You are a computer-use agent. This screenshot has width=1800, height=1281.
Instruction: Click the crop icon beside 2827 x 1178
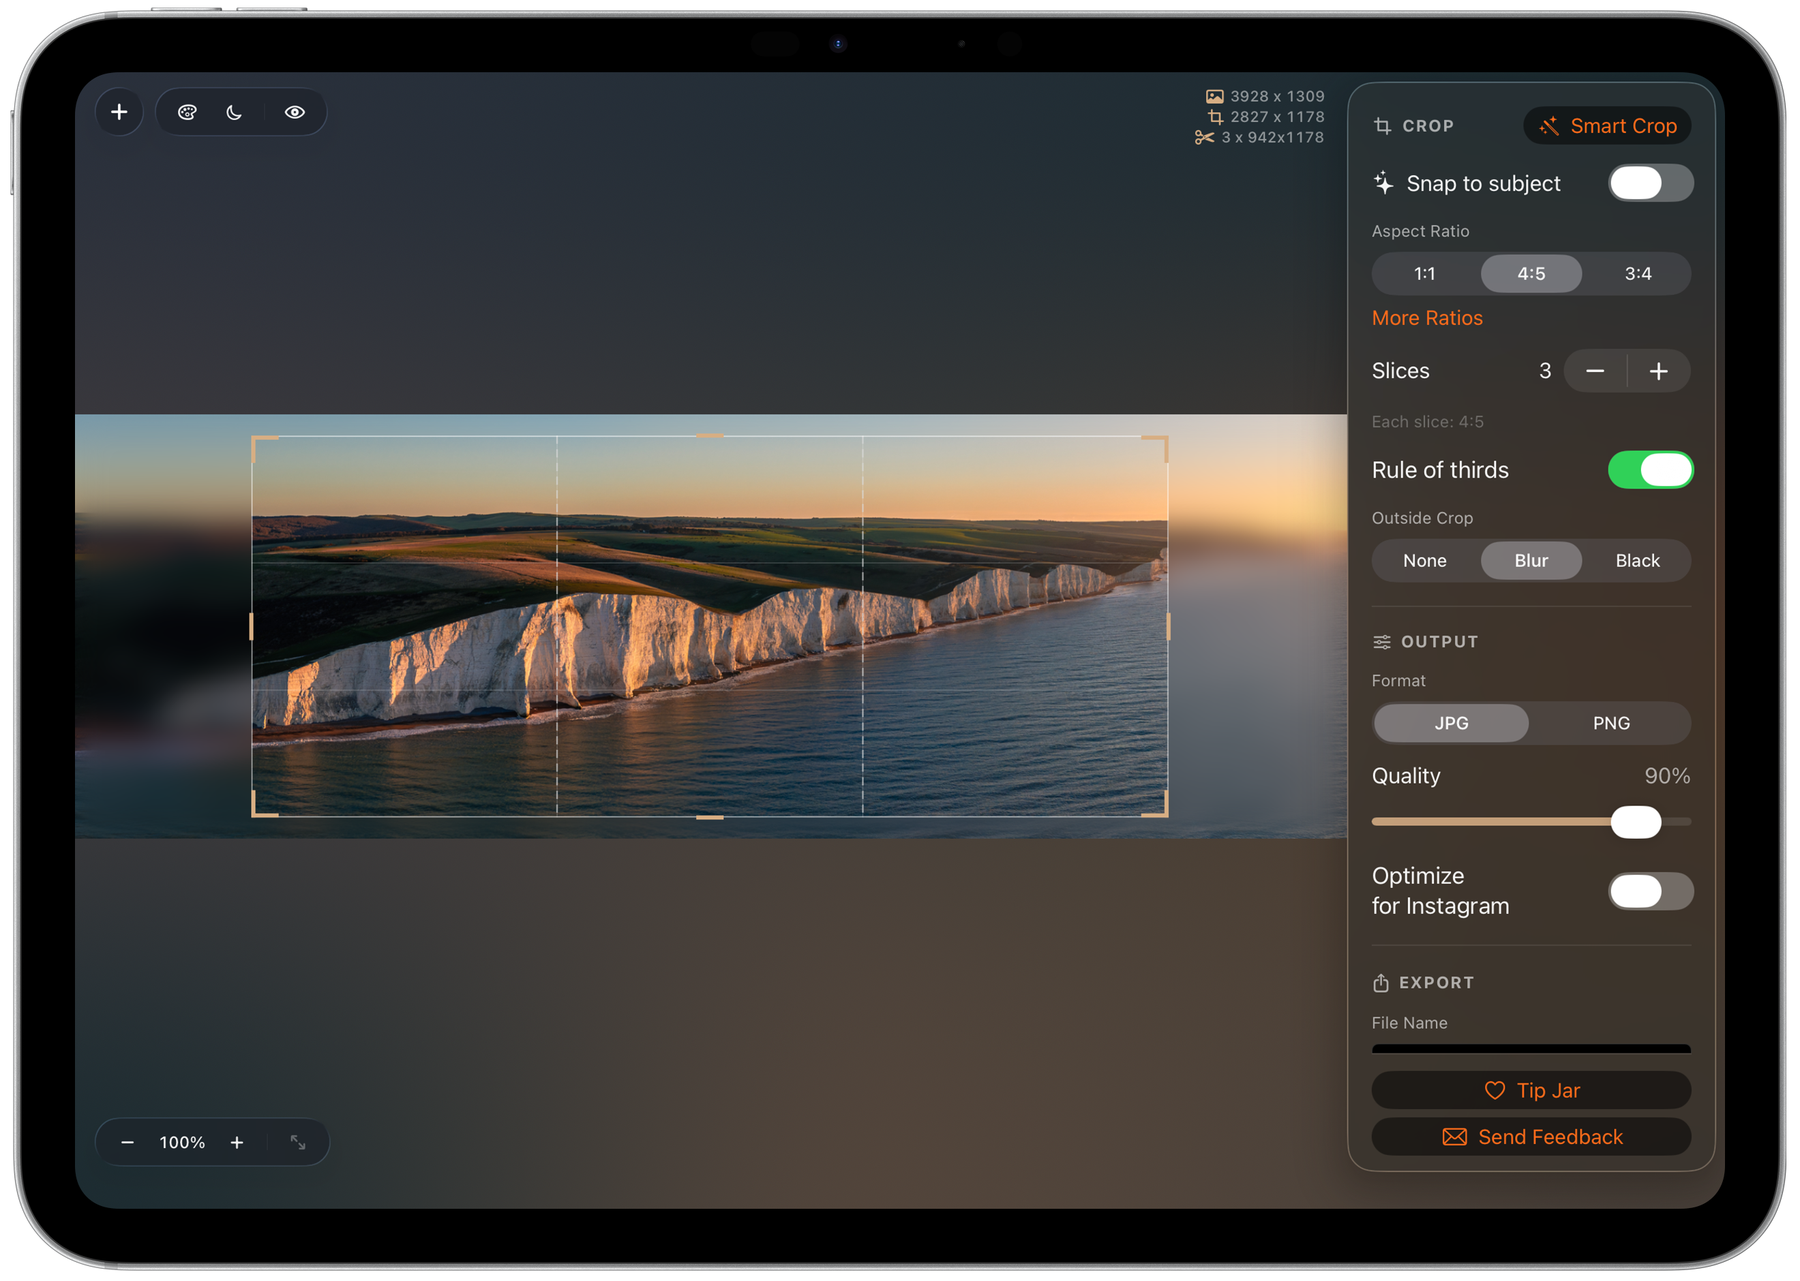click(x=1215, y=117)
